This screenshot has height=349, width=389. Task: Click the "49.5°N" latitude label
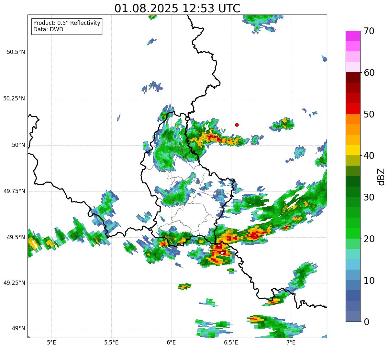click(16, 237)
